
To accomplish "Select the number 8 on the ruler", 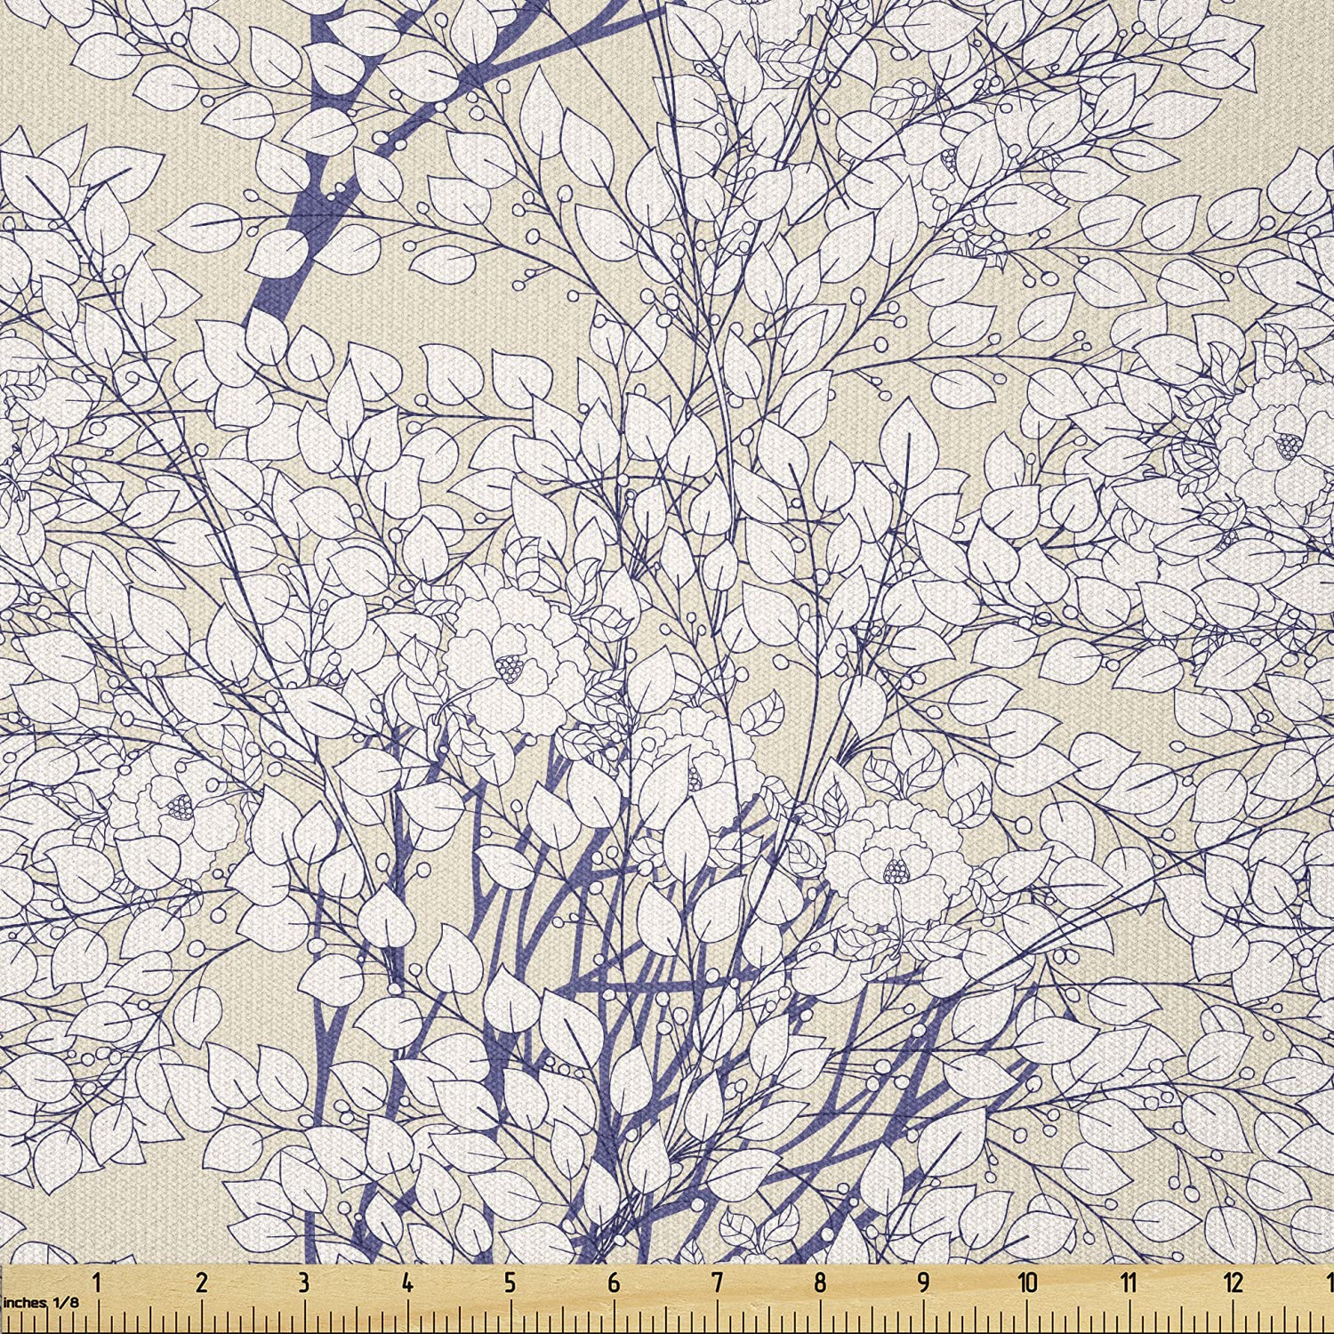I will coord(820,1282).
